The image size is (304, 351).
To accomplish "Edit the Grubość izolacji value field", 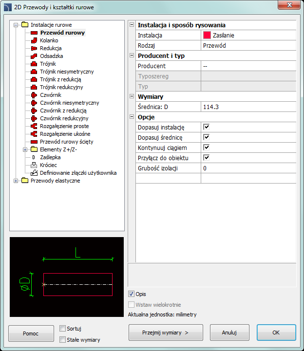I will tap(248, 168).
